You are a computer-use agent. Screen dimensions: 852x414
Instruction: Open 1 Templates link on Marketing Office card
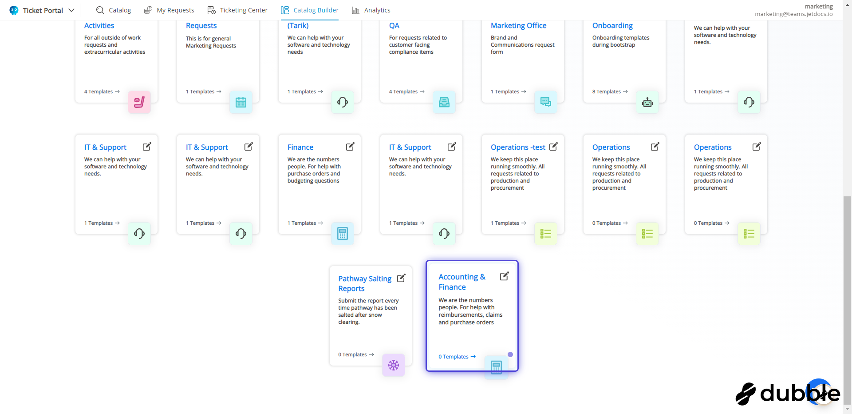click(x=509, y=92)
